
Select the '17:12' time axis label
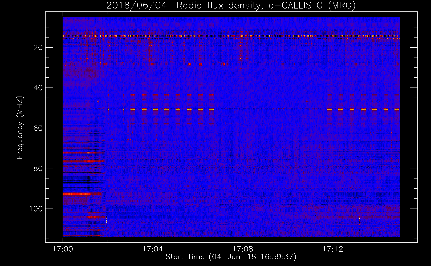coord(333,249)
